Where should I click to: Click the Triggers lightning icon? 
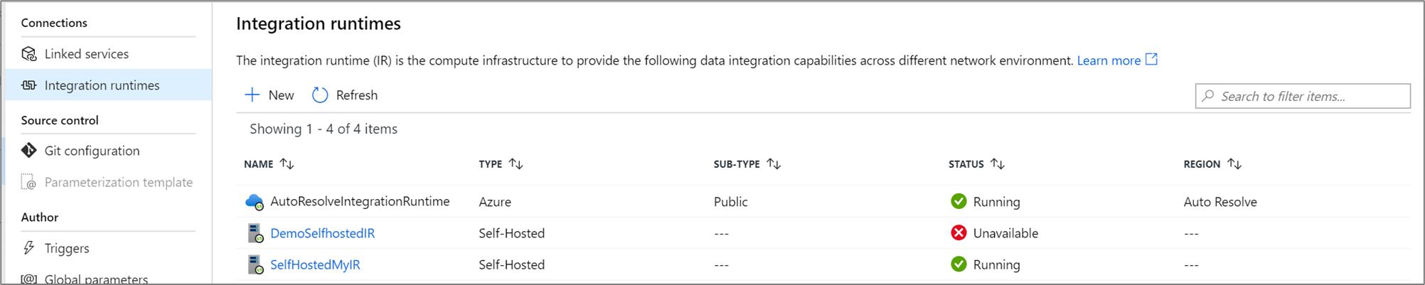click(x=29, y=248)
